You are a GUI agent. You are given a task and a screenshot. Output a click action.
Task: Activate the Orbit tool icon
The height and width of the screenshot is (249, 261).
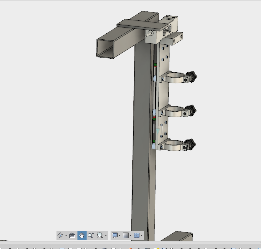(x=60, y=235)
